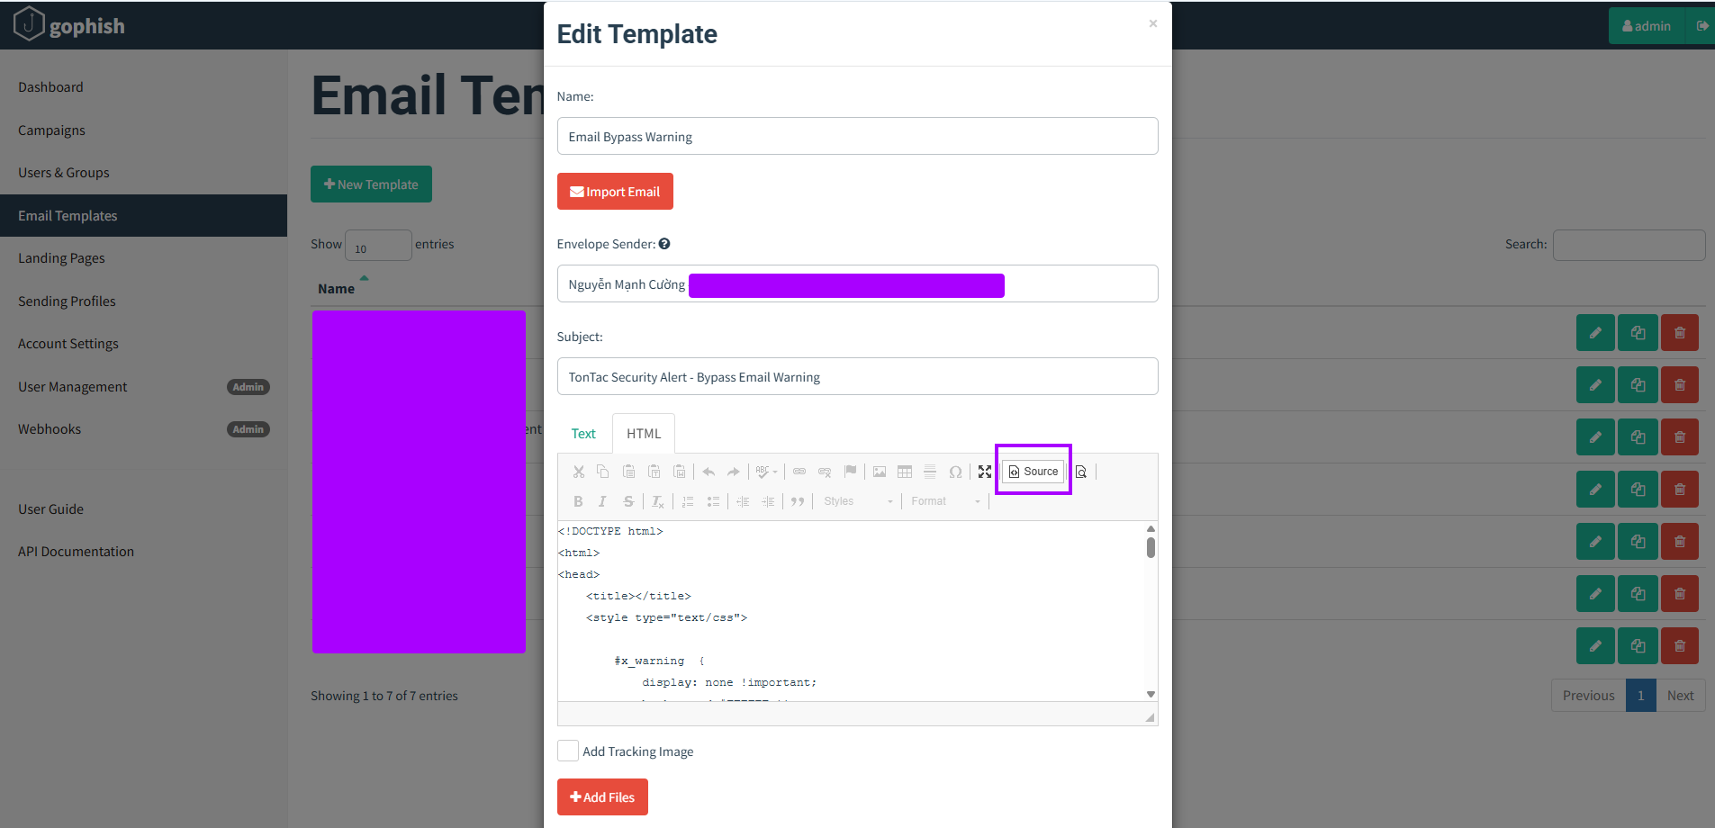Open the Styles dropdown

858,501
